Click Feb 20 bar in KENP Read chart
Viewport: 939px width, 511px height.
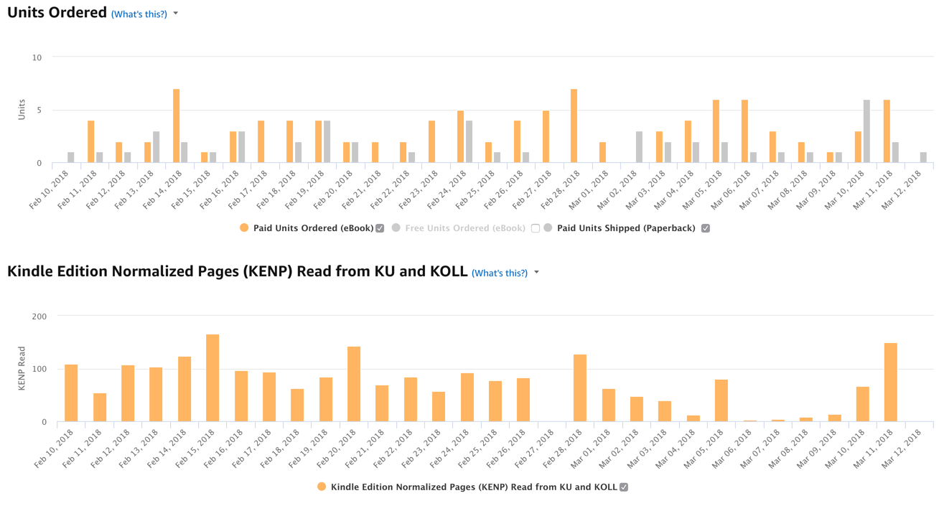coord(354,385)
